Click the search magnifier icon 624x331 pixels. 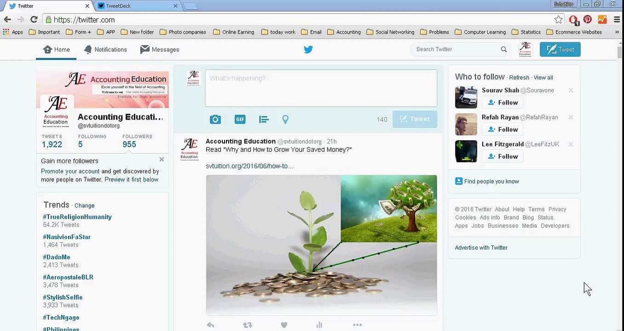(x=504, y=50)
